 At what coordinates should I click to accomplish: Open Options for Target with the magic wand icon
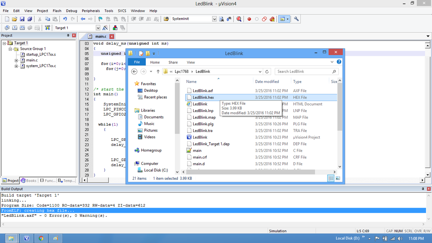[x=105, y=28]
